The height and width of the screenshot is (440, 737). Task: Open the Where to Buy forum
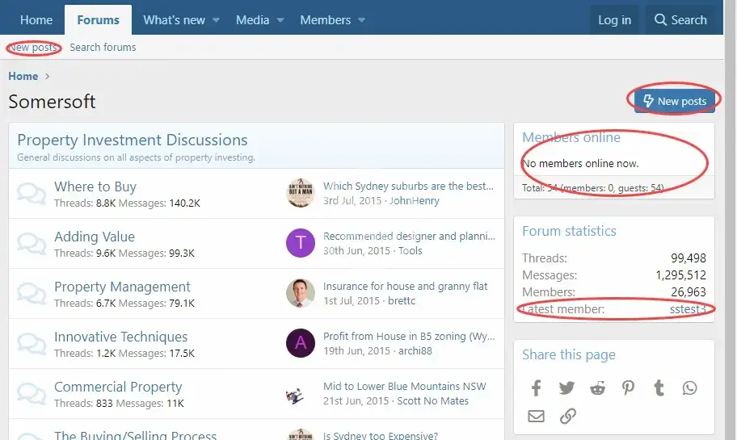pyautogui.click(x=95, y=186)
